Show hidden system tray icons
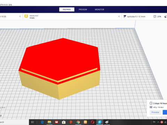Screen dimensions: 167x125 click(158, 122)
